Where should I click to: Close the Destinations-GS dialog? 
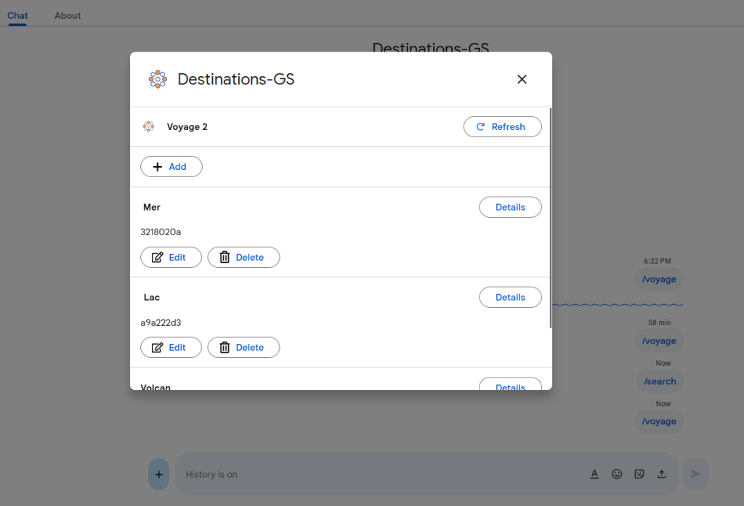[522, 79]
